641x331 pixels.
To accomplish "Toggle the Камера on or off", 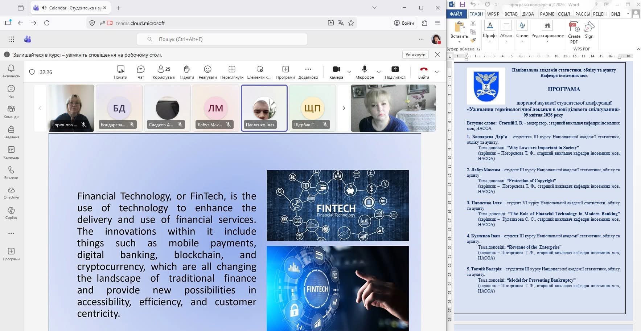I will coord(336,72).
